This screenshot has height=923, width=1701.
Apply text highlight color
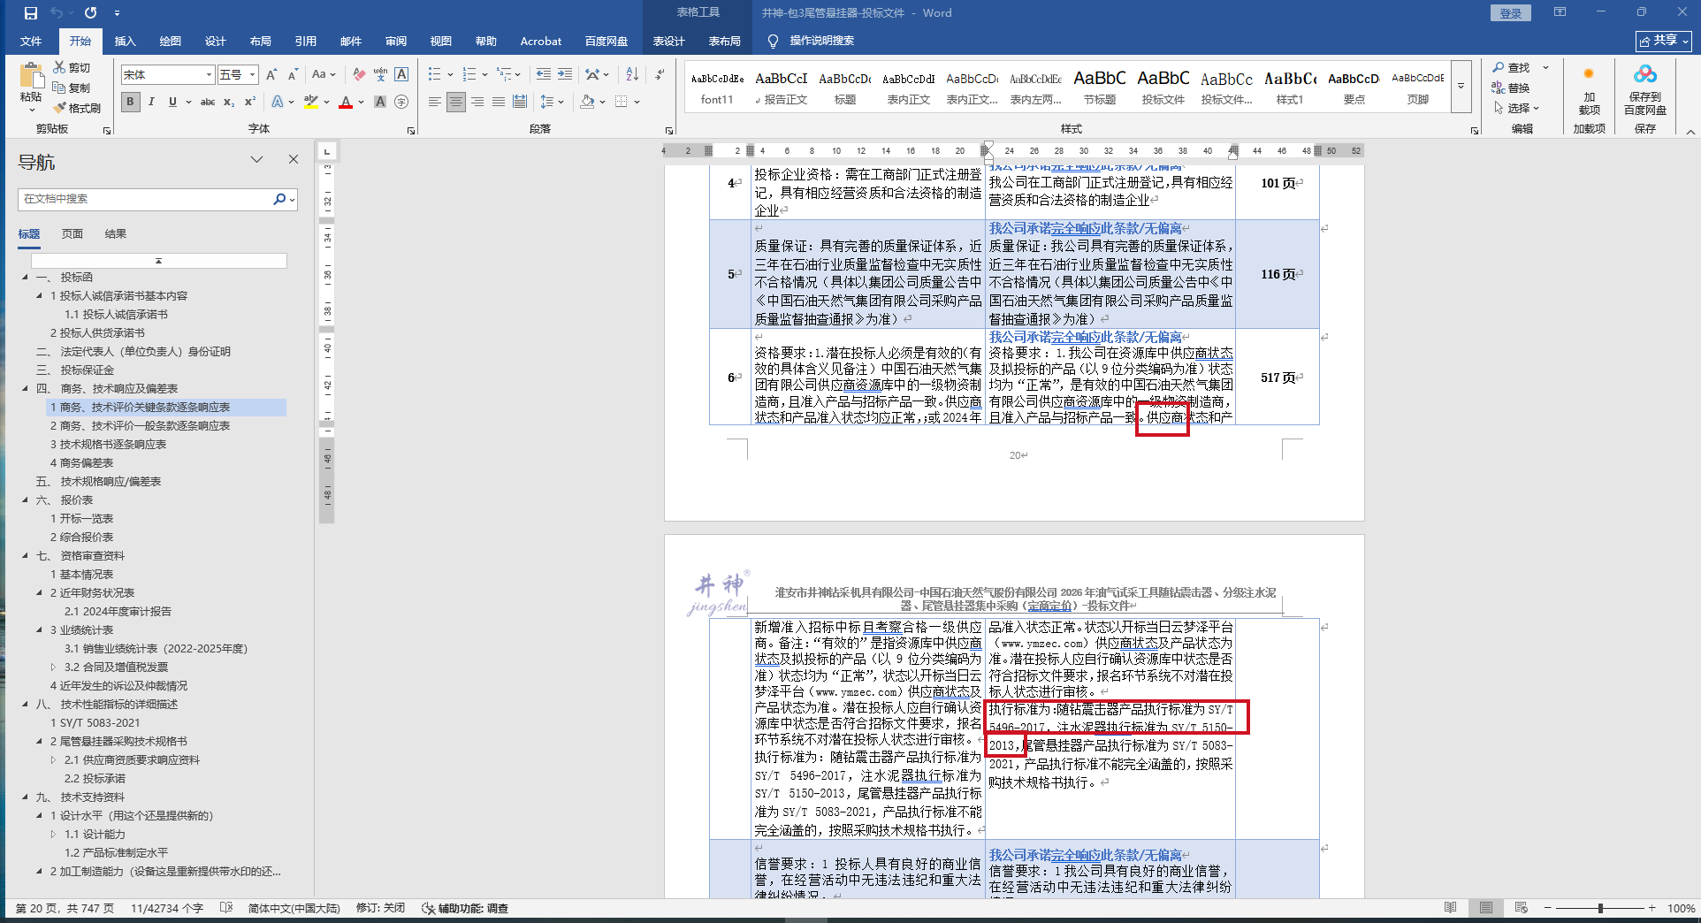tap(310, 102)
